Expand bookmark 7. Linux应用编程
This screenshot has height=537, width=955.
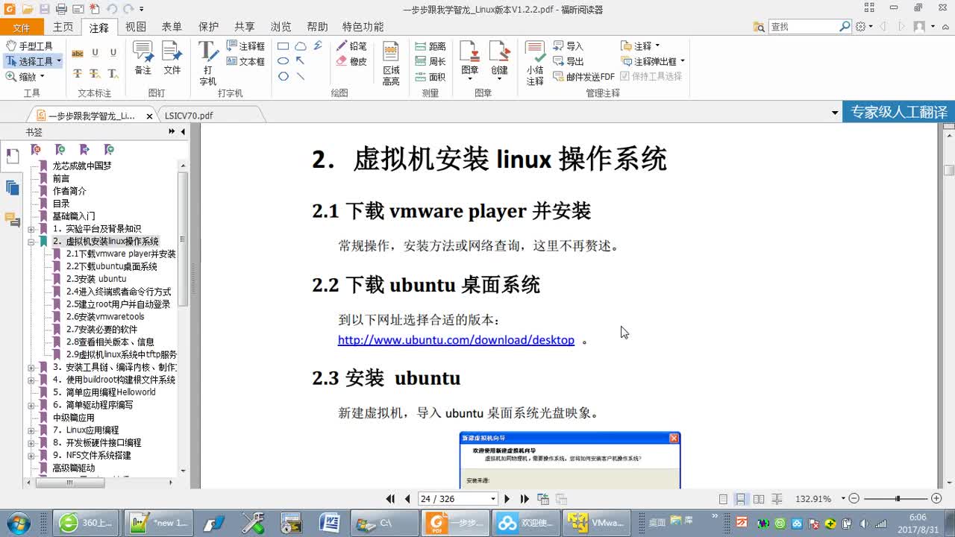[31, 430]
